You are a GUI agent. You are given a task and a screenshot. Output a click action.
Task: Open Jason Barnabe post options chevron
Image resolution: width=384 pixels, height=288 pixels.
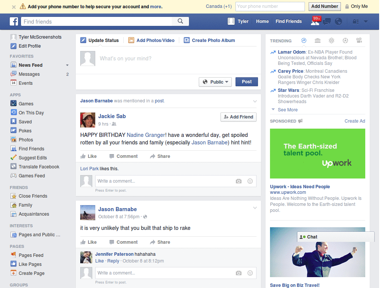(x=255, y=208)
